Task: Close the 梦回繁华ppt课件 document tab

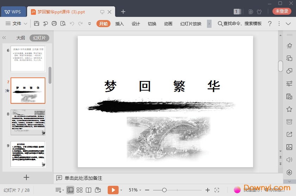Action: 109,12
